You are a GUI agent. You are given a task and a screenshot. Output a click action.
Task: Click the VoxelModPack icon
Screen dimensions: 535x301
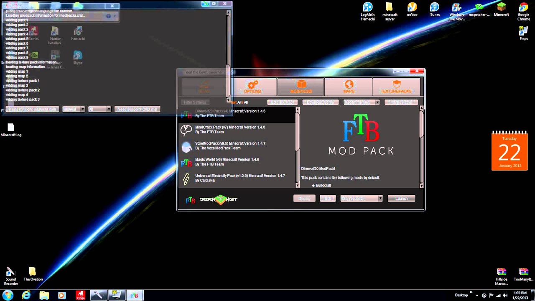tap(186, 146)
